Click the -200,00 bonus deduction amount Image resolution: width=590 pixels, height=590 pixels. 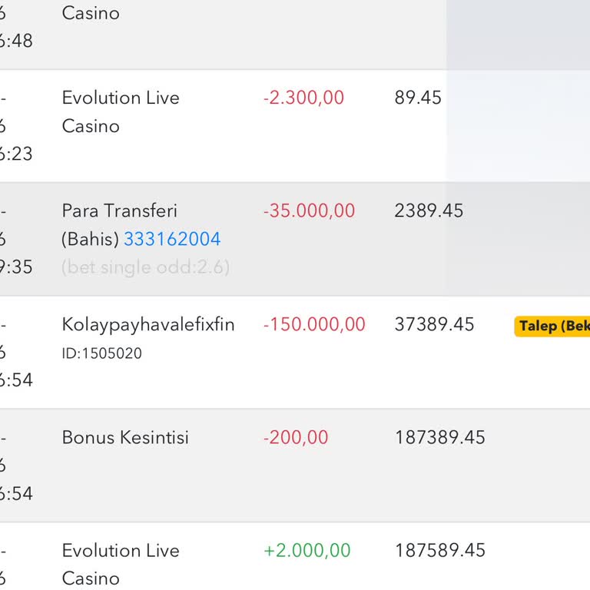pos(296,438)
